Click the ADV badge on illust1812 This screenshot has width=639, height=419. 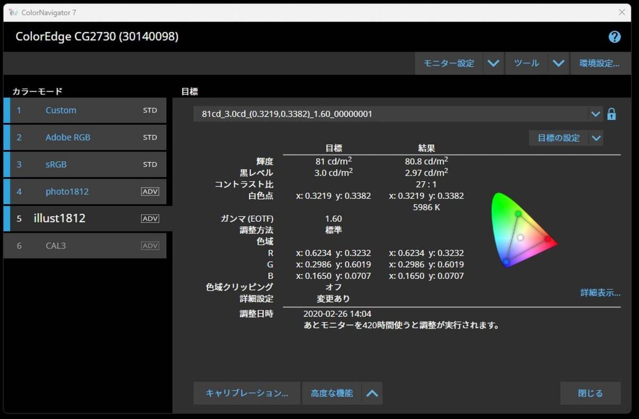(x=150, y=219)
